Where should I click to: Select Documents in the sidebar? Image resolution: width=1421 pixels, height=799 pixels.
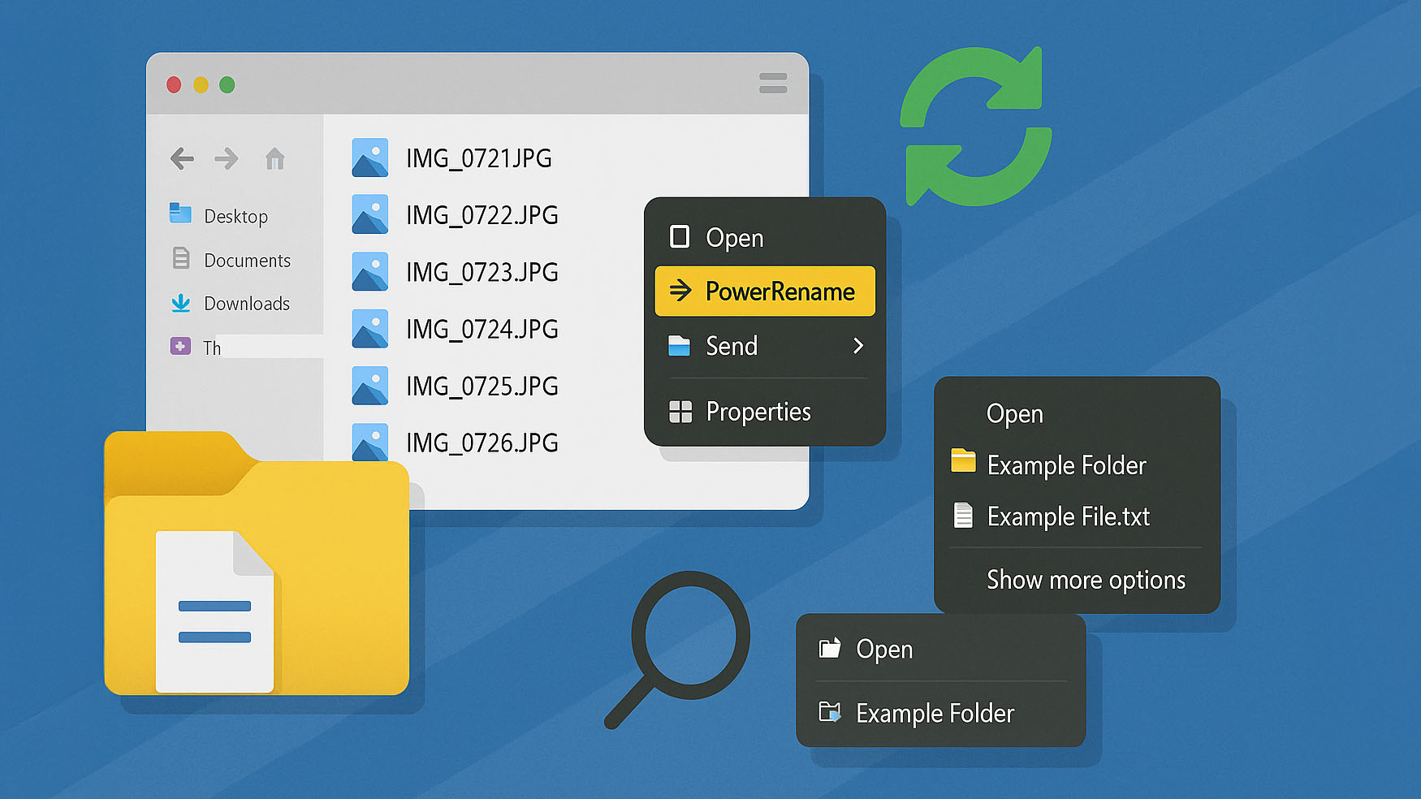(247, 261)
